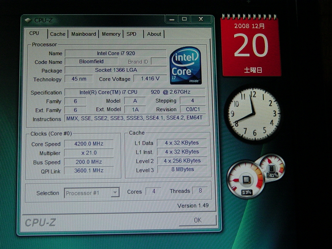Viewport: 332px width, 249px height.
Task: Click the Multiplier value x 21.0
Action: [x=89, y=153]
